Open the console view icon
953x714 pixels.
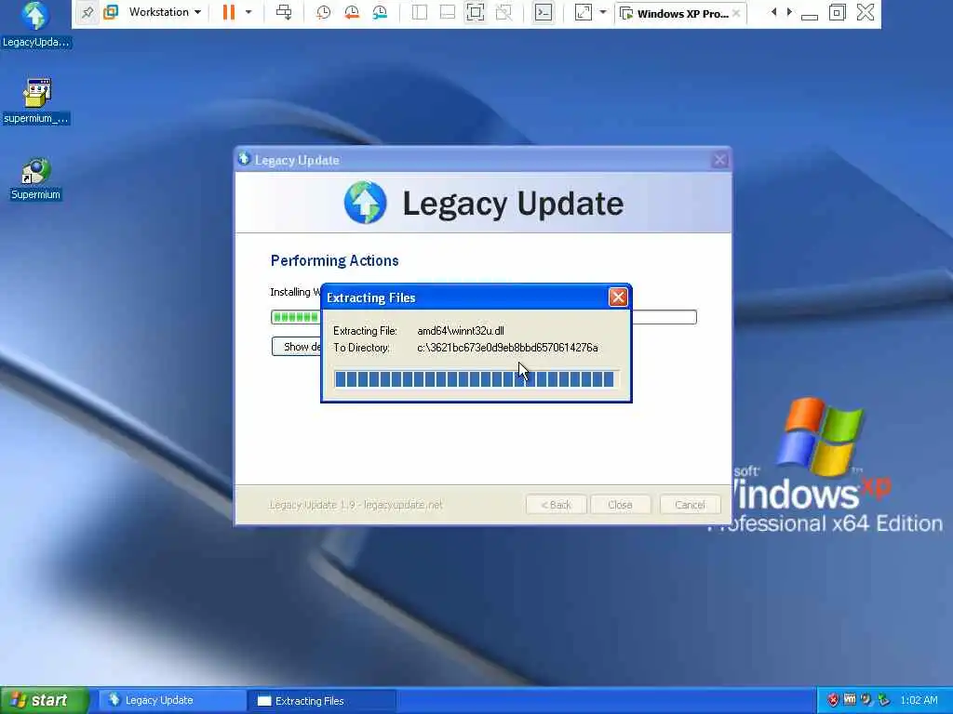544,12
